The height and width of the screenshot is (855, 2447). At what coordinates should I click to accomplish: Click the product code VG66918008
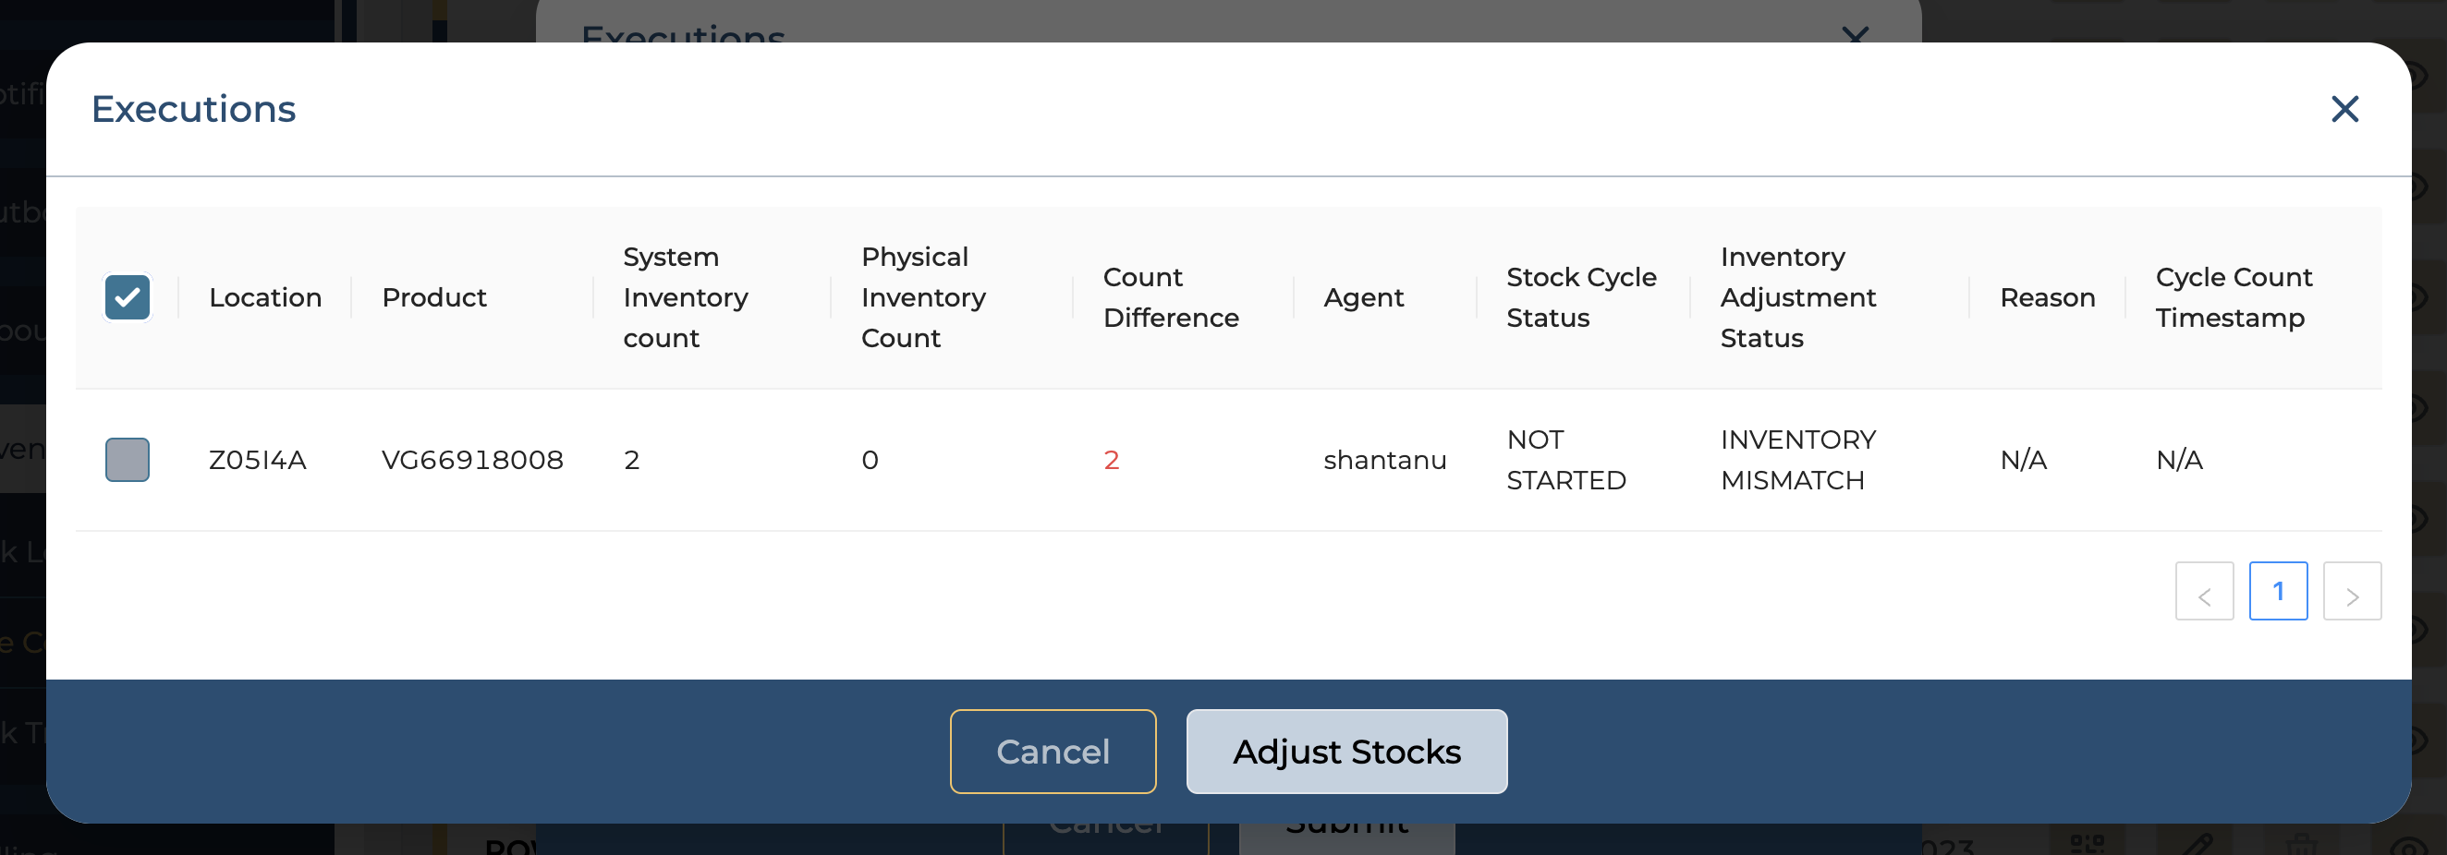472,460
